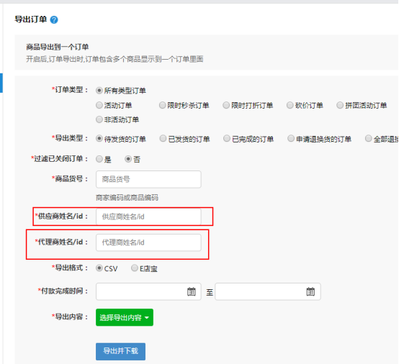Select 砍价订单 order type
Viewport: 399px width, 364px height.
pyautogui.click(x=290, y=105)
